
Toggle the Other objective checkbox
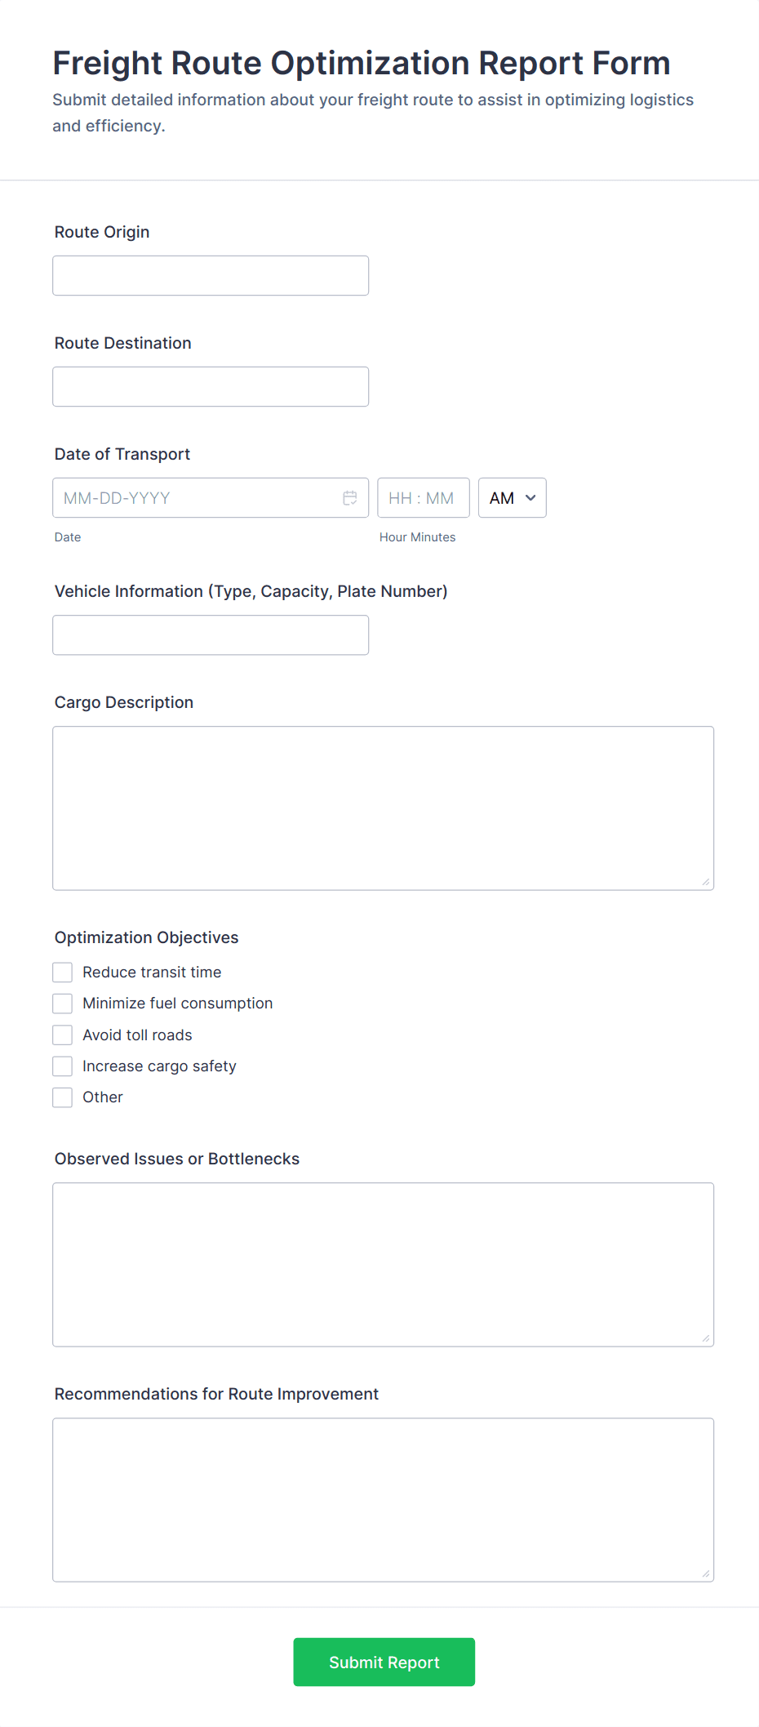(63, 1097)
